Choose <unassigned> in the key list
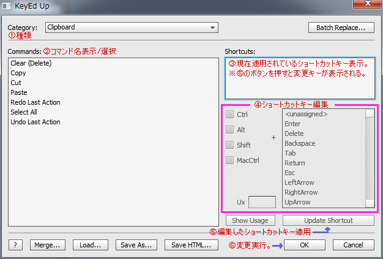The image size is (383, 259). pyautogui.click(x=324, y=114)
